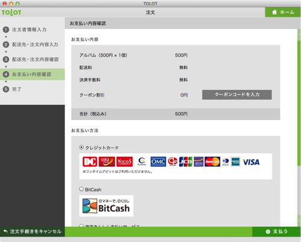Screen dimensions: 301x242
Task: Go to Home with the ホーム button
Action: 283,12
